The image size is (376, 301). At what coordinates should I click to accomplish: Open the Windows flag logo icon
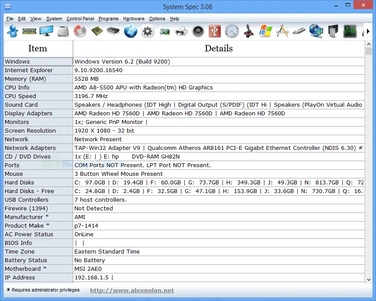tap(266, 31)
